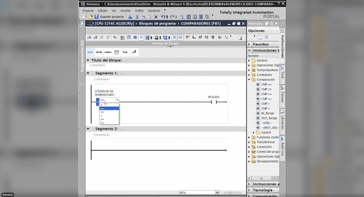
Task: Click the Guardar proyecto save icon
Action: coord(97,17)
